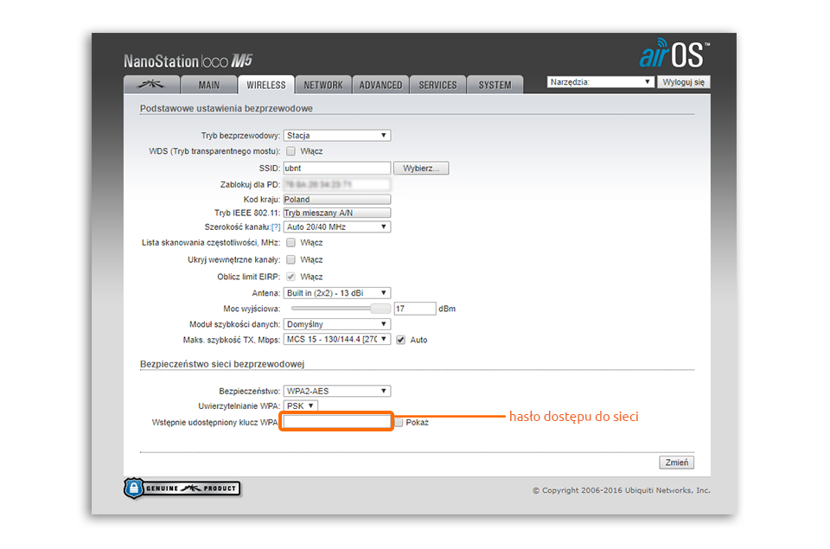
Task: Open the channel width help [?] link
Action: [276, 227]
